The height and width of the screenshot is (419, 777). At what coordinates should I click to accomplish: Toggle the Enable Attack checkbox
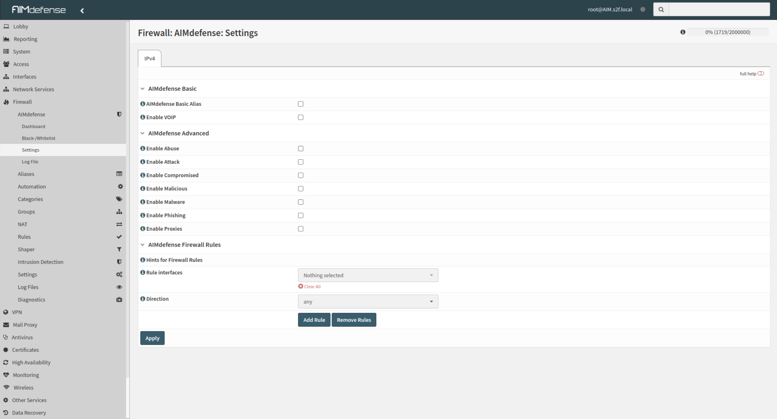coord(301,162)
